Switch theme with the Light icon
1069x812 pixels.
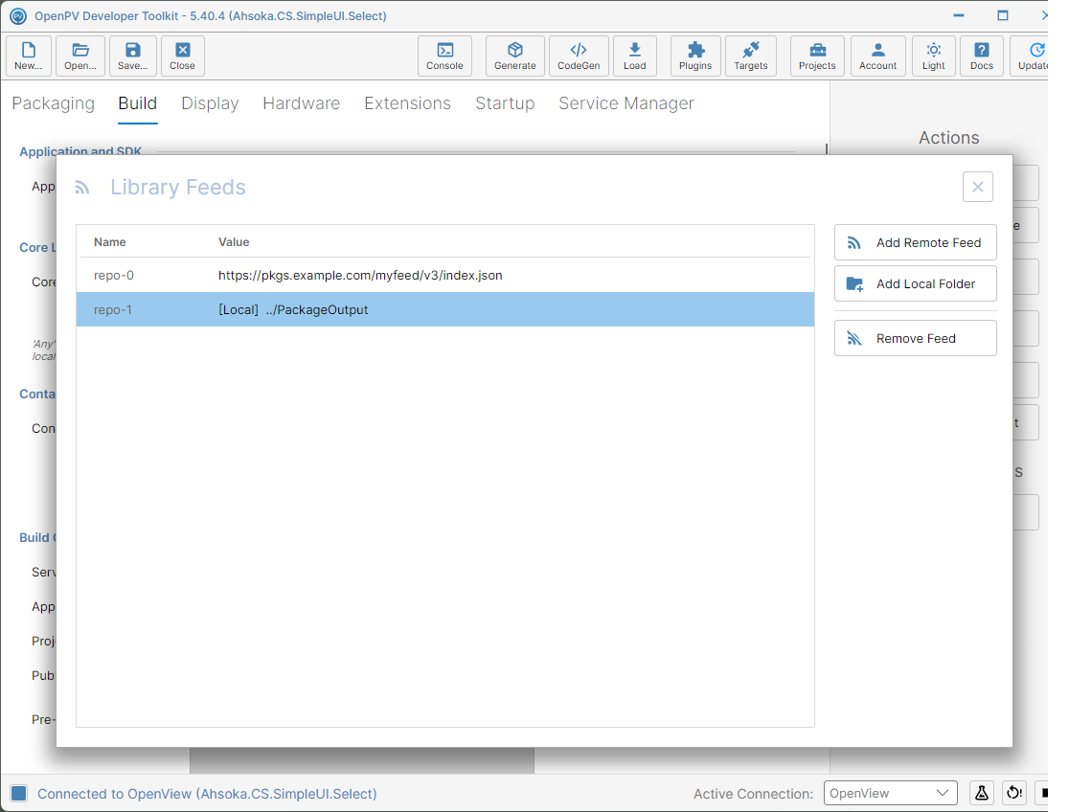click(x=933, y=56)
